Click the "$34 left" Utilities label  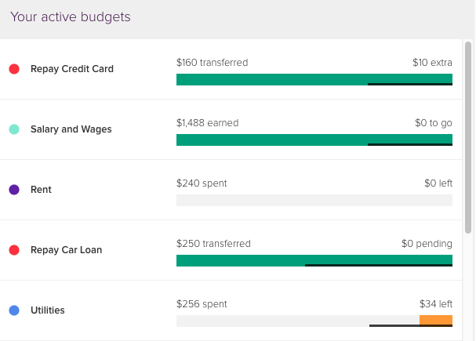(x=435, y=303)
